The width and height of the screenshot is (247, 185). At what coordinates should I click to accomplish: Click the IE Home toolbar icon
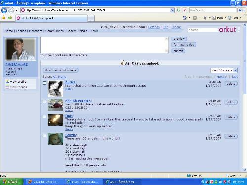tap(185, 18)
